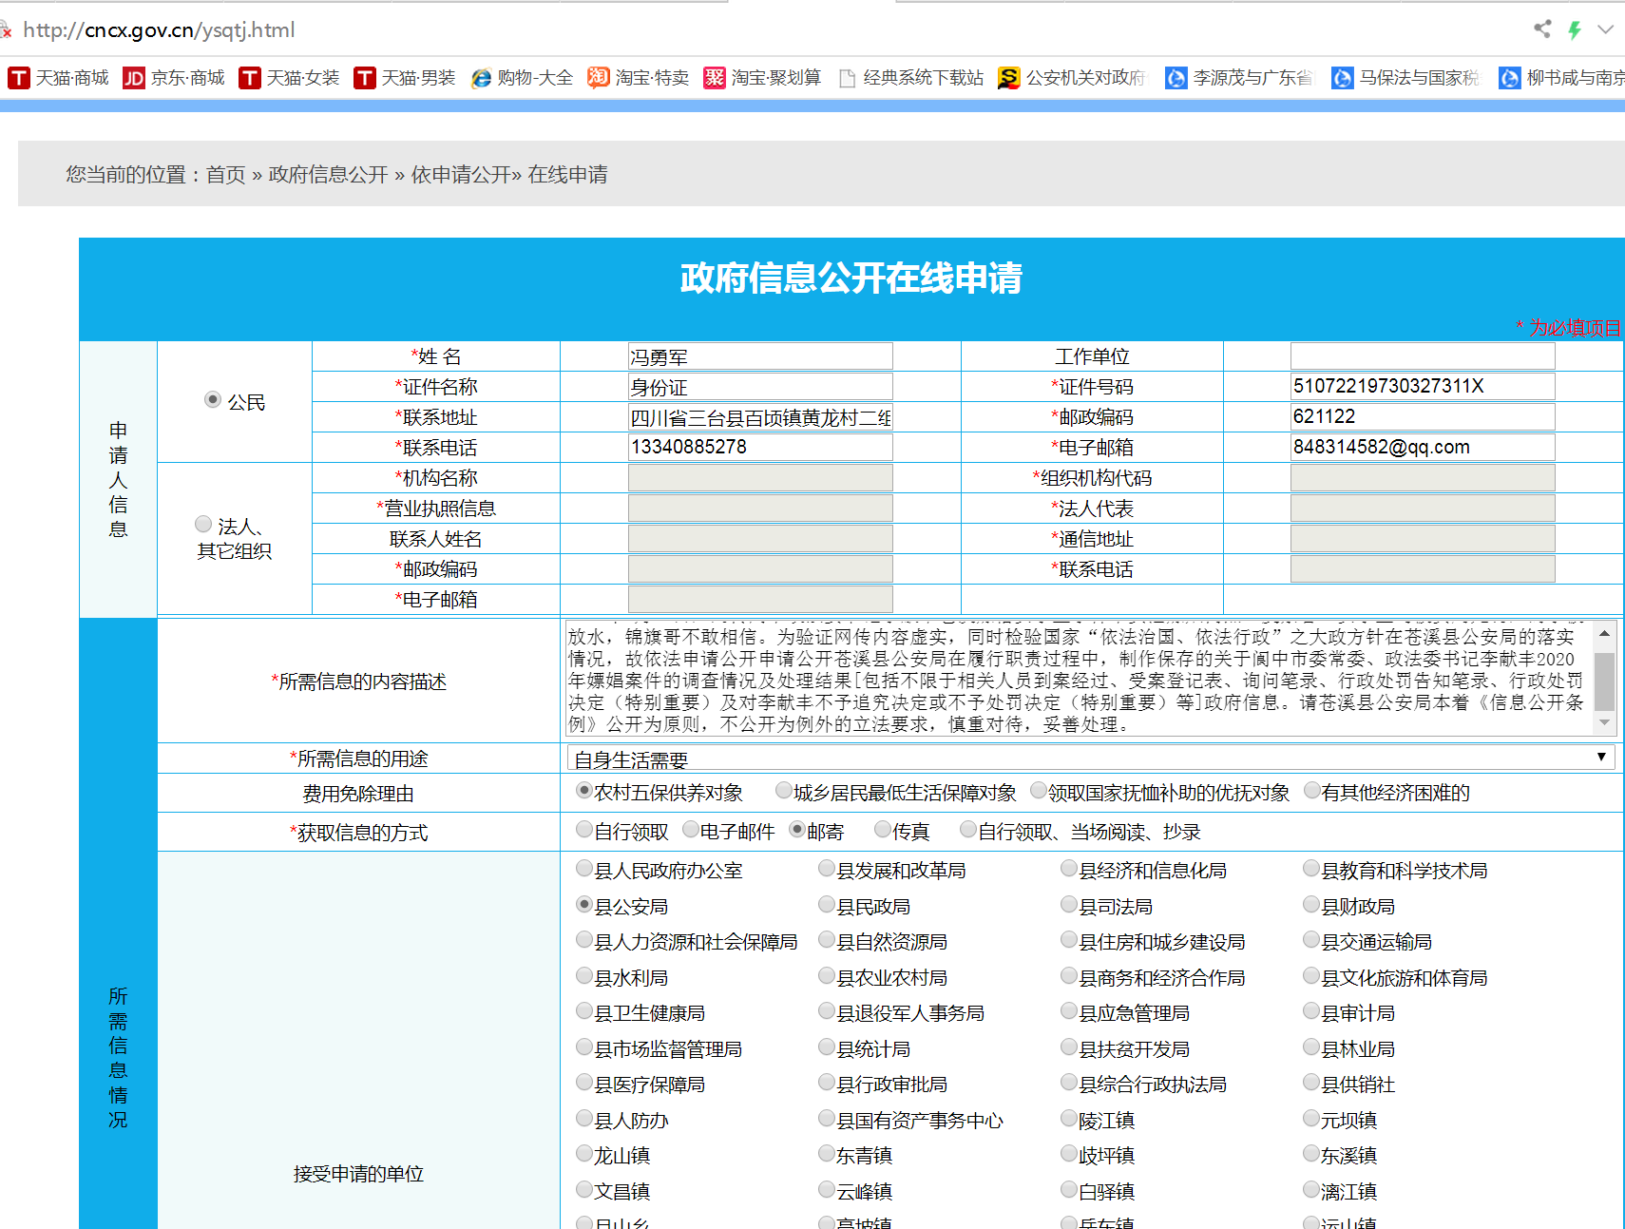Choose 农村五保供养对象 fee exemption

click(x=584, y=791)
